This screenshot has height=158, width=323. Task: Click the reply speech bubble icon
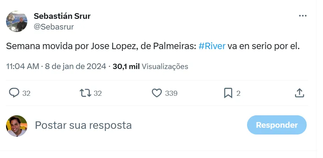point(14,93)
